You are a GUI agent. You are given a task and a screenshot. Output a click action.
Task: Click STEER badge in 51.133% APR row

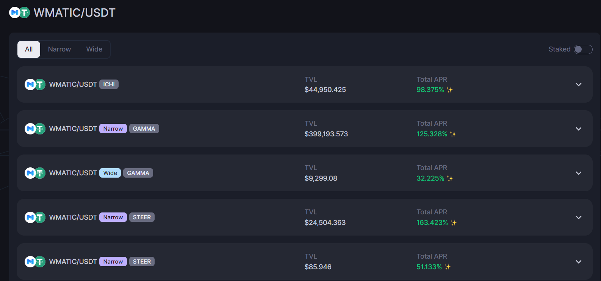[x=142, y=262]
